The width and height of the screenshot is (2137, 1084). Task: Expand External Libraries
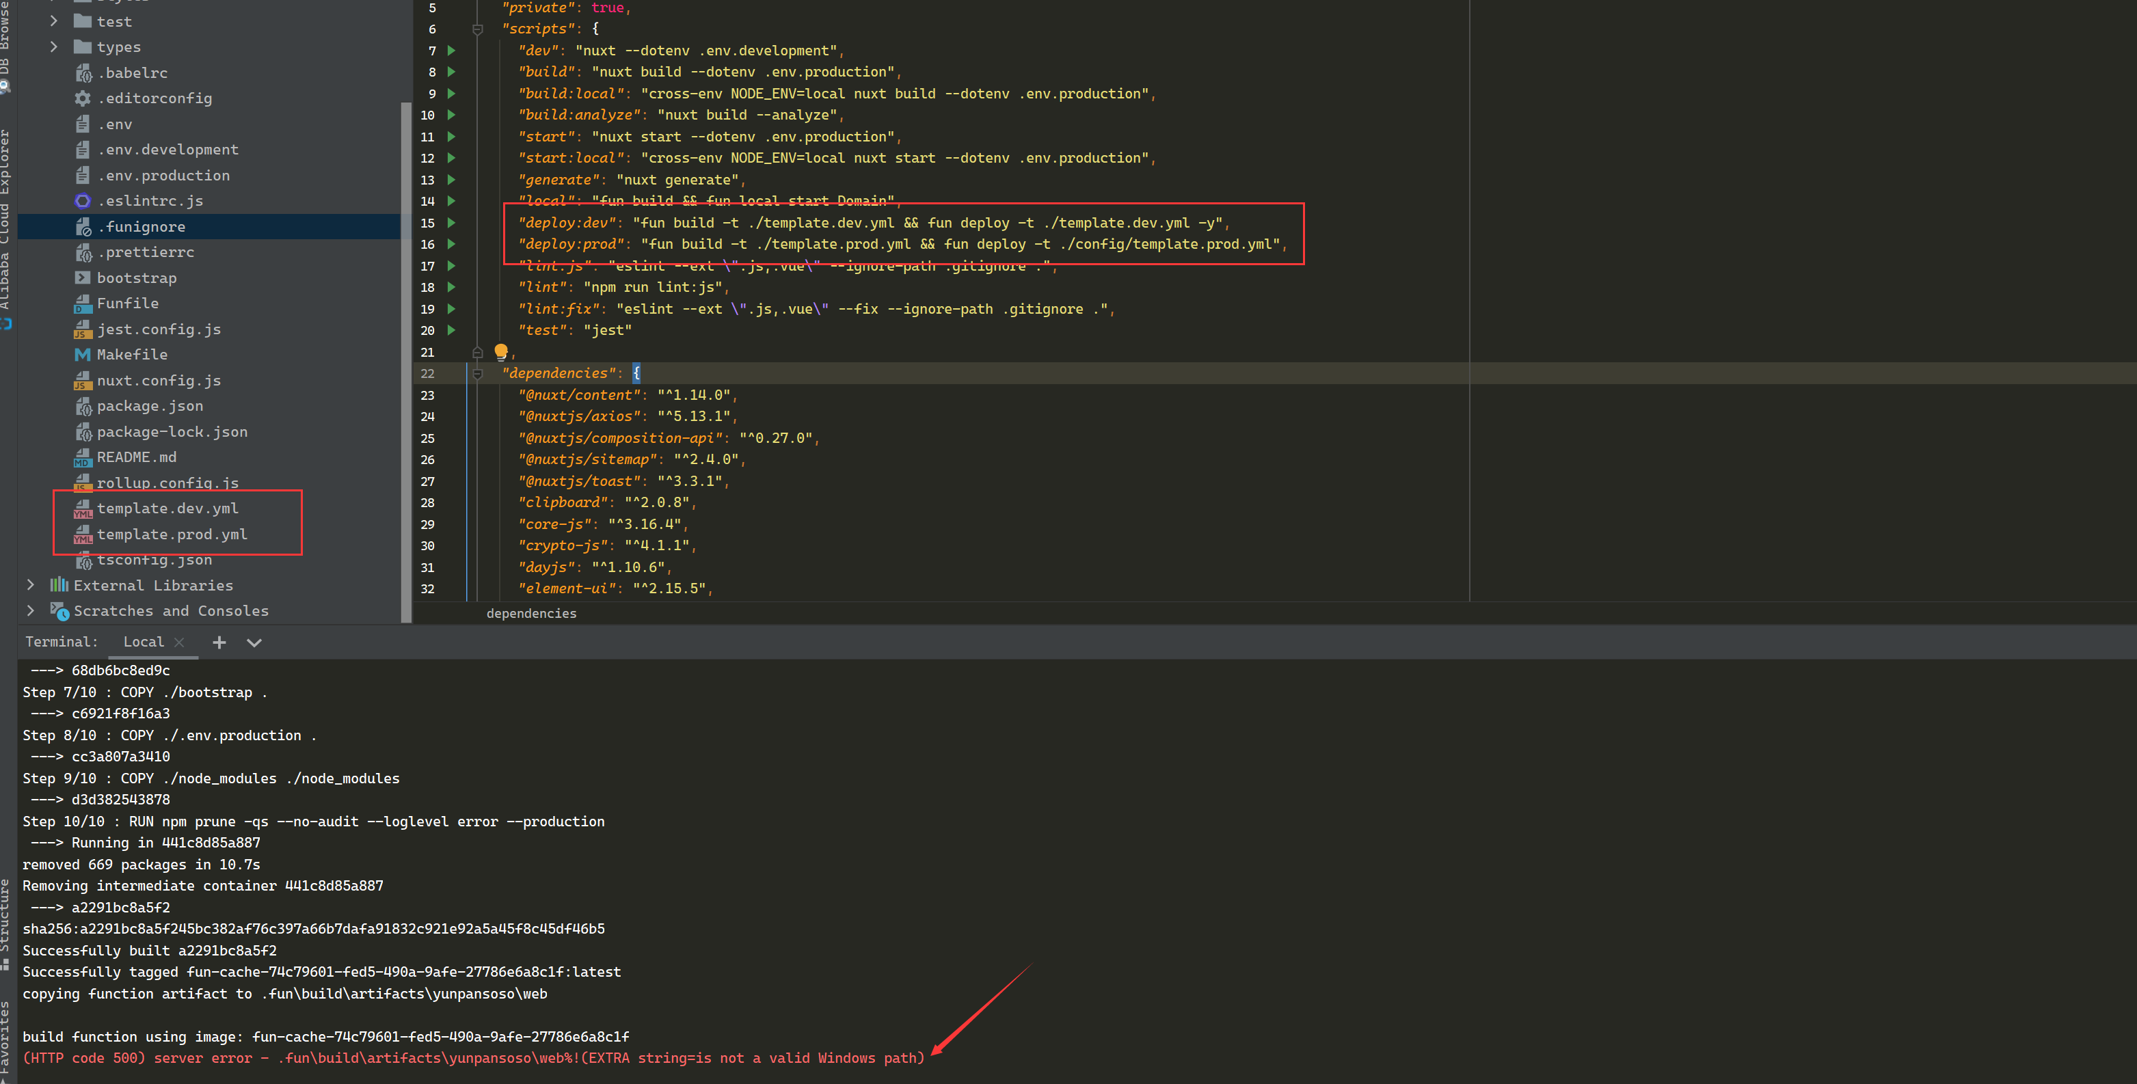point(31,584)
